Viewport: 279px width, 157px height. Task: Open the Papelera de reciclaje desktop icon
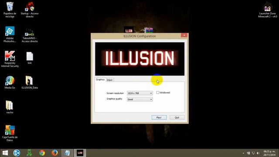[x=10, y=10]
